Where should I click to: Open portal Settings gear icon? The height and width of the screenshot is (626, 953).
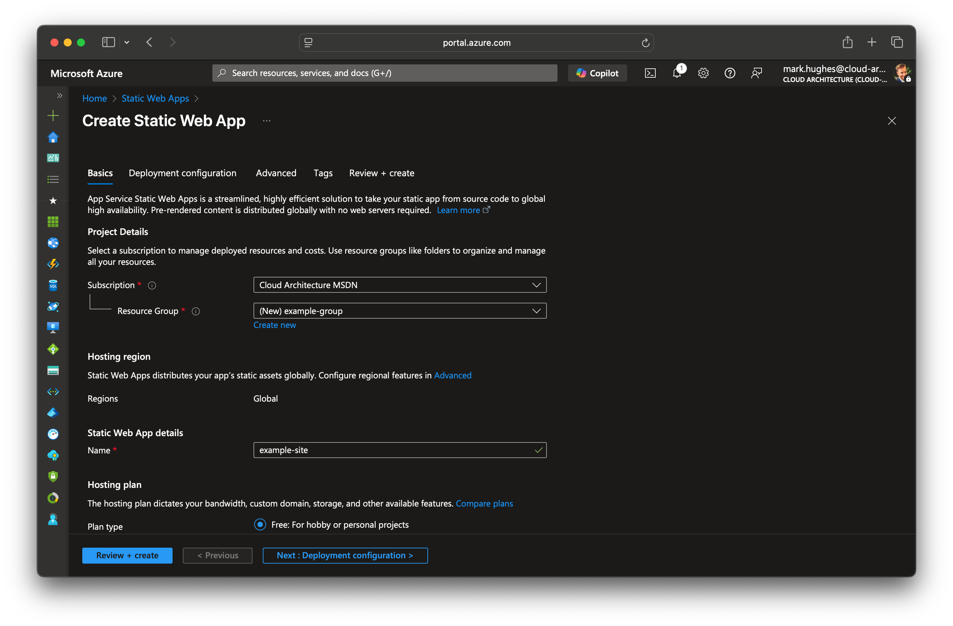[703, 73]
